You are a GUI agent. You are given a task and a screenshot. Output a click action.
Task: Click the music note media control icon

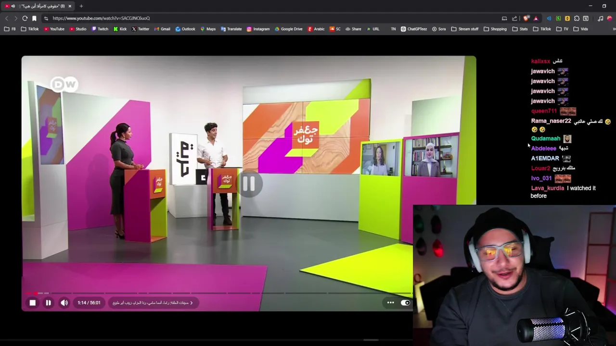point(600,18)
